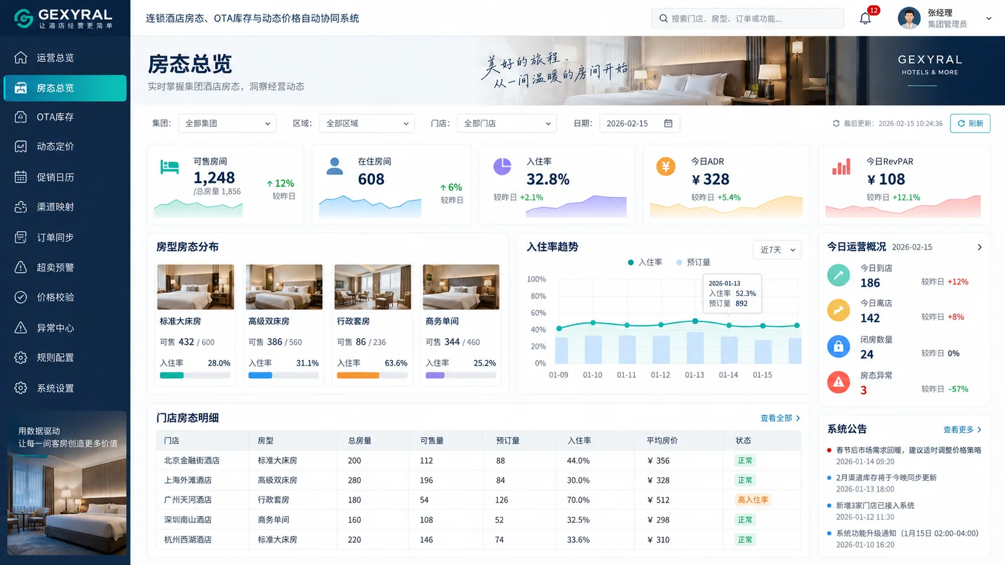Click 入住率 column header

(x=579, y=441)
